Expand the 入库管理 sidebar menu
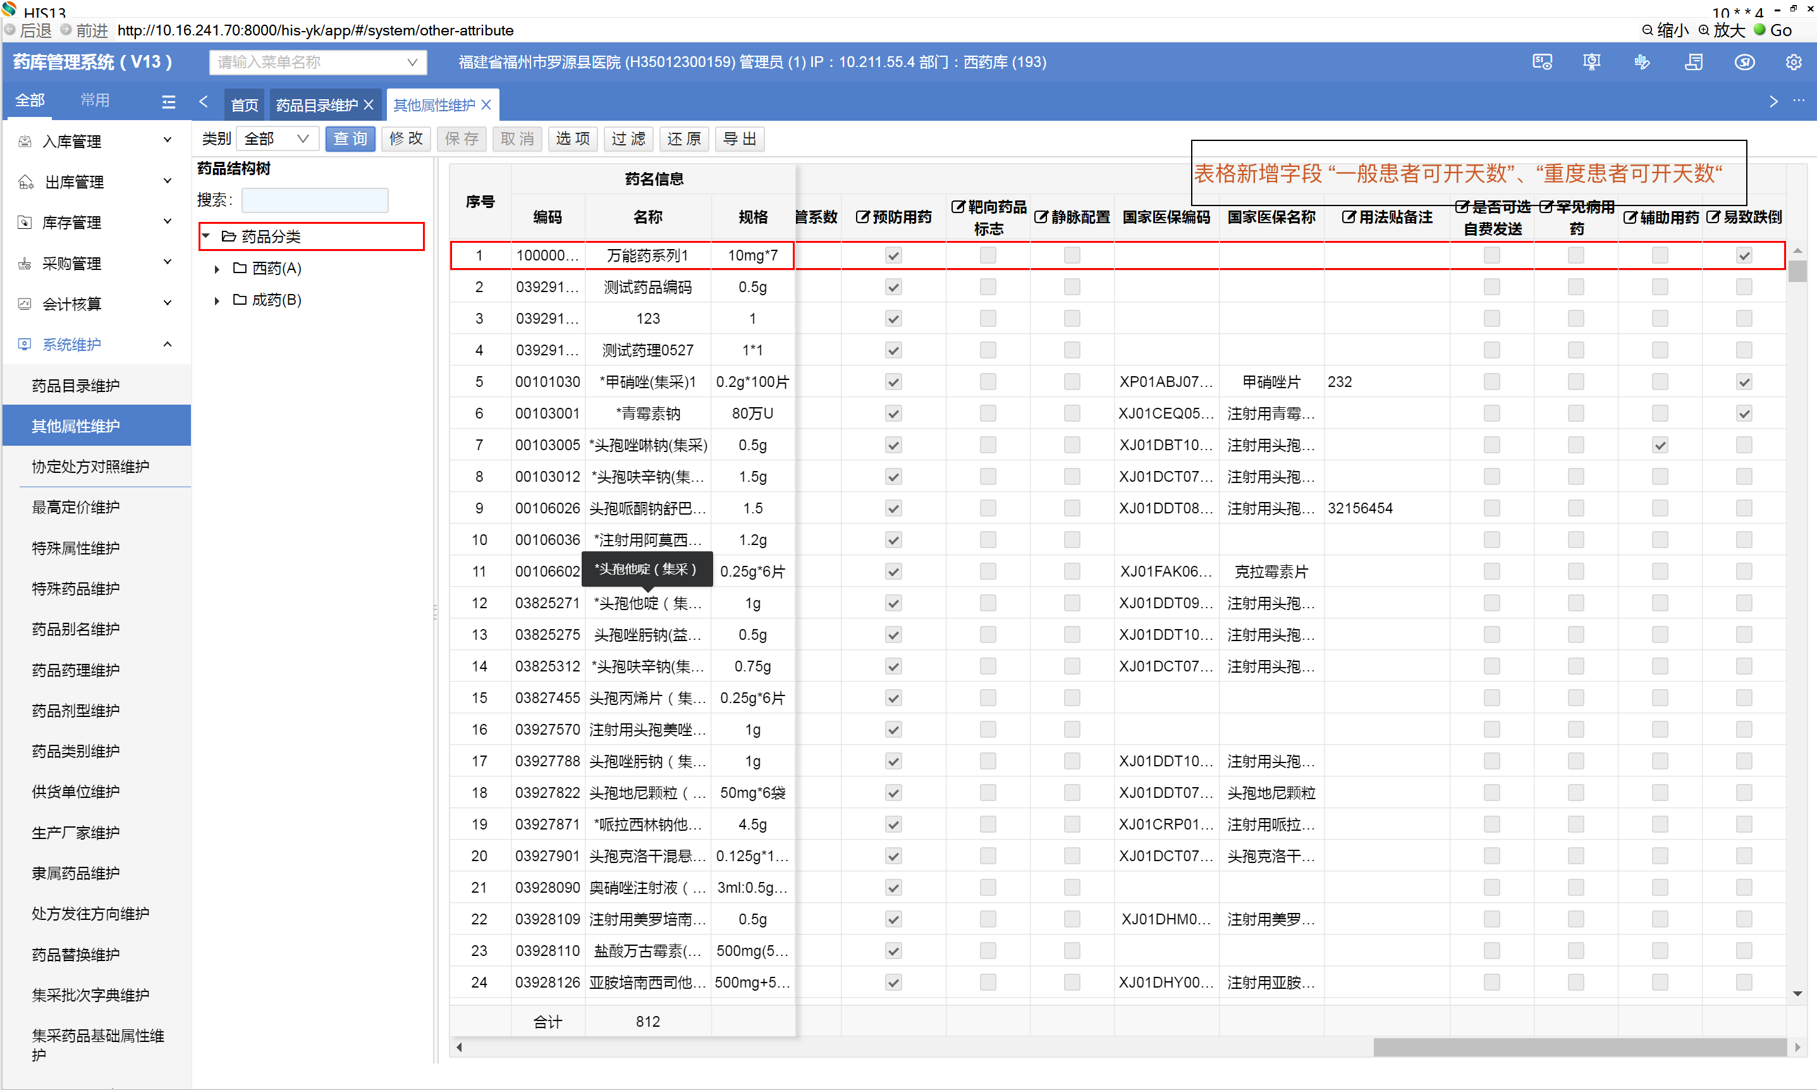1817x1090 pixels. [95, 141]
